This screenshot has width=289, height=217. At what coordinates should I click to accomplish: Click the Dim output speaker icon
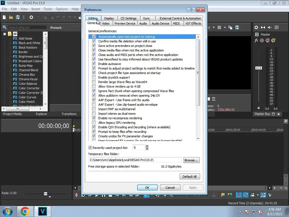pos(270,27)
